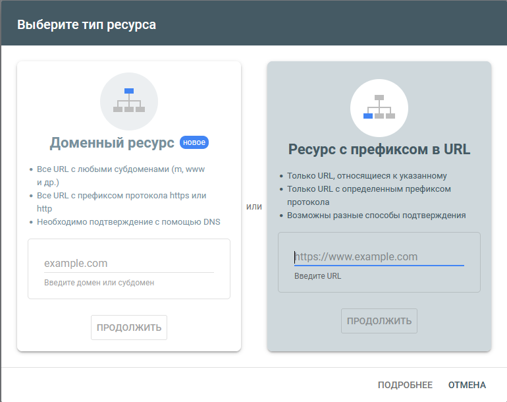Focus the example.com domain input field
The width and height of the screenshot is (507, 402).
[129, 264]
